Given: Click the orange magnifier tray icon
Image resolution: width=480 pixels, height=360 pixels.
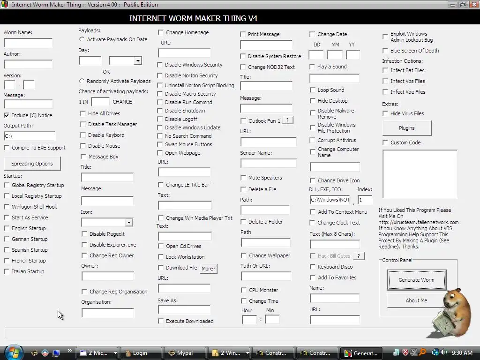Looking at the screenshot, I should 422,352.
